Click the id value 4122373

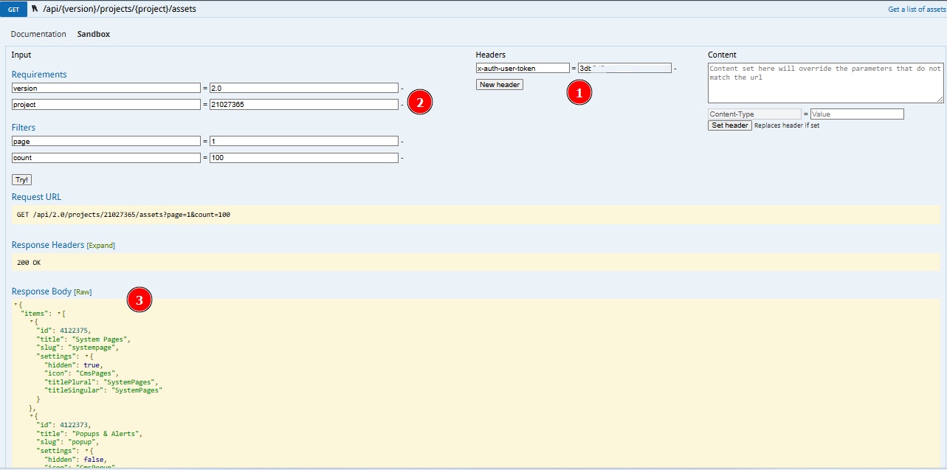click(x=74, y=425)
